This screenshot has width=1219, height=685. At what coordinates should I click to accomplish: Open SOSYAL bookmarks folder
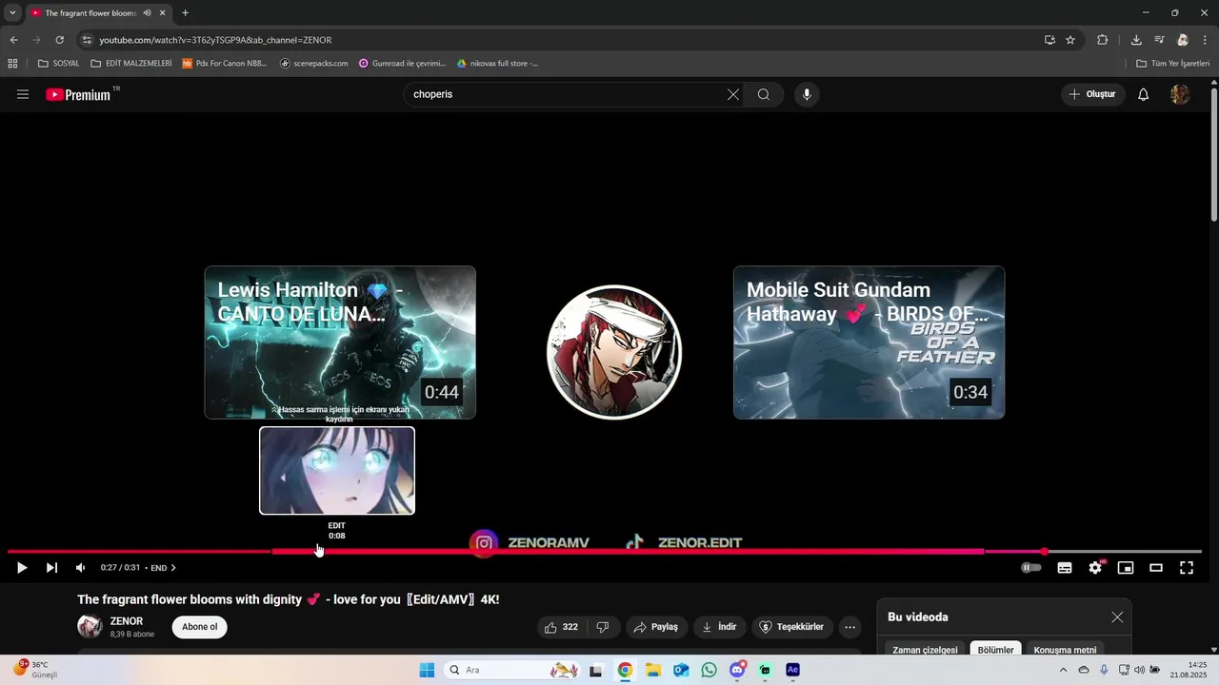[58, 64]
